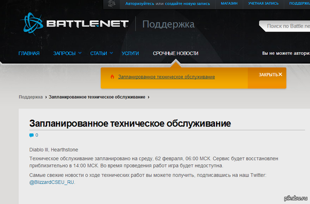Click the article heading Запланированное техническое обслуживание
The height and width of the screenshot is (204, 310).
tap(130, 123)
